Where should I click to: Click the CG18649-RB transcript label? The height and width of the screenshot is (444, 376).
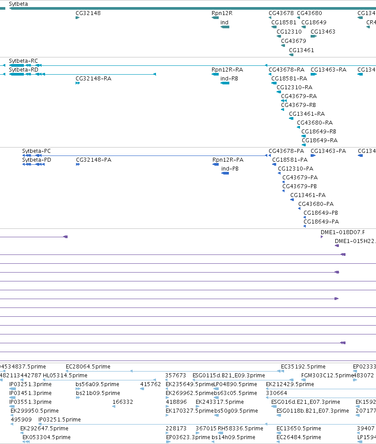point(319,131)
